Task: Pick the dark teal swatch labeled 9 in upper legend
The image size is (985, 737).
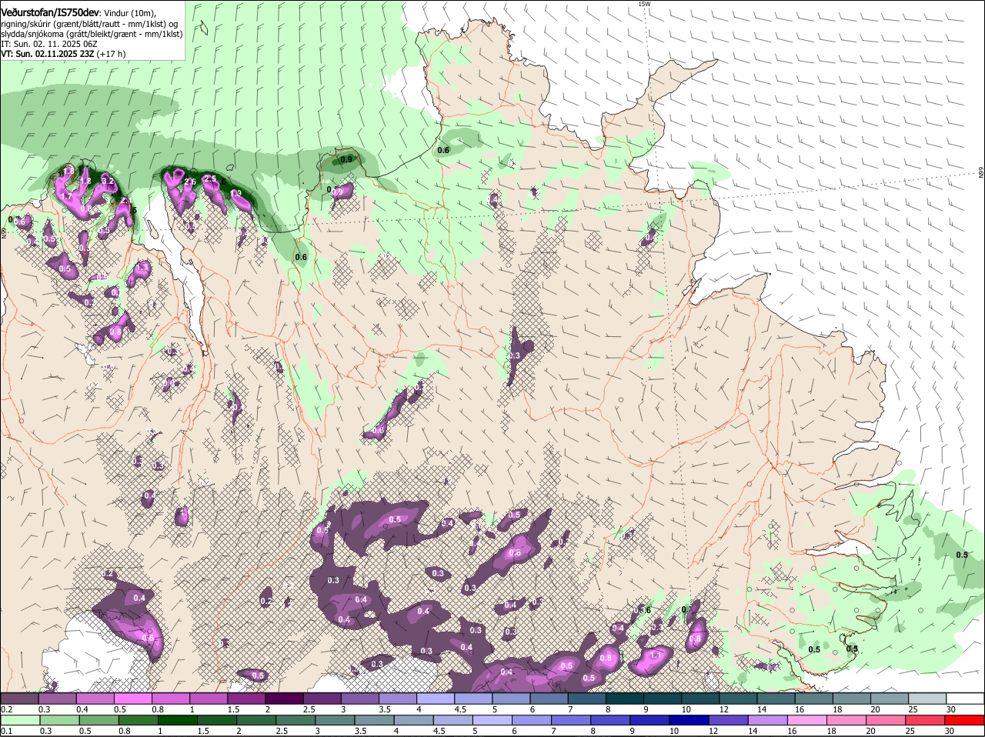Action: pyautogui.click(x=661, y=698)
